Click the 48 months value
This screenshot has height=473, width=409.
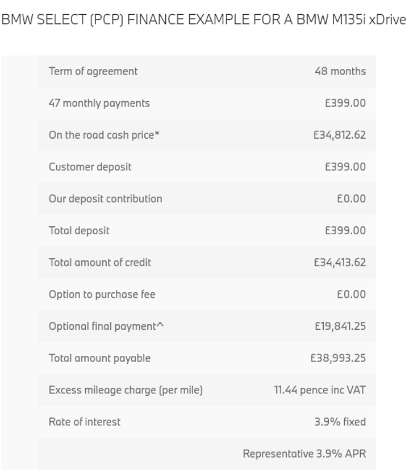340,71
